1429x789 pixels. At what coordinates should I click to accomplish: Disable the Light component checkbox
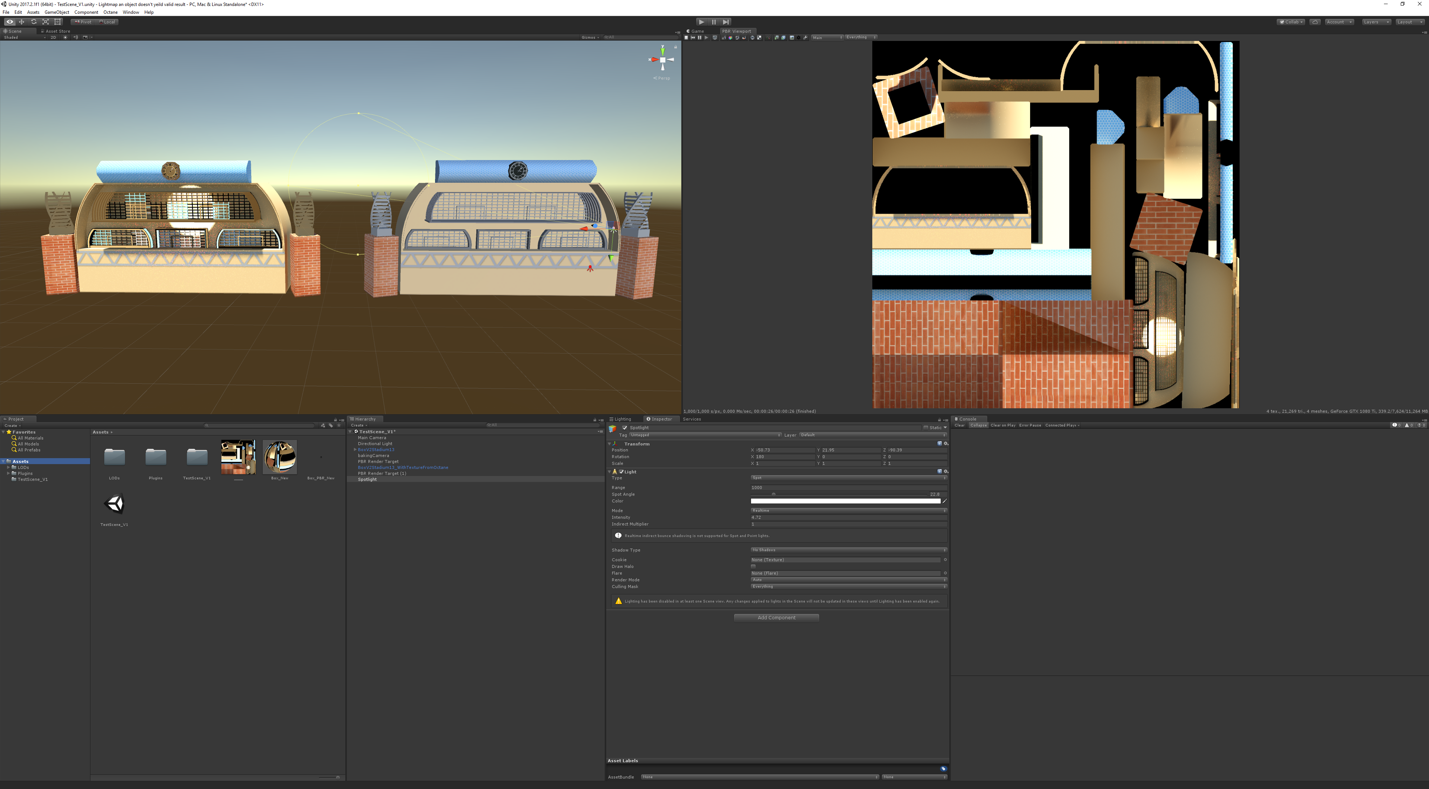click(x=621, y=472)
